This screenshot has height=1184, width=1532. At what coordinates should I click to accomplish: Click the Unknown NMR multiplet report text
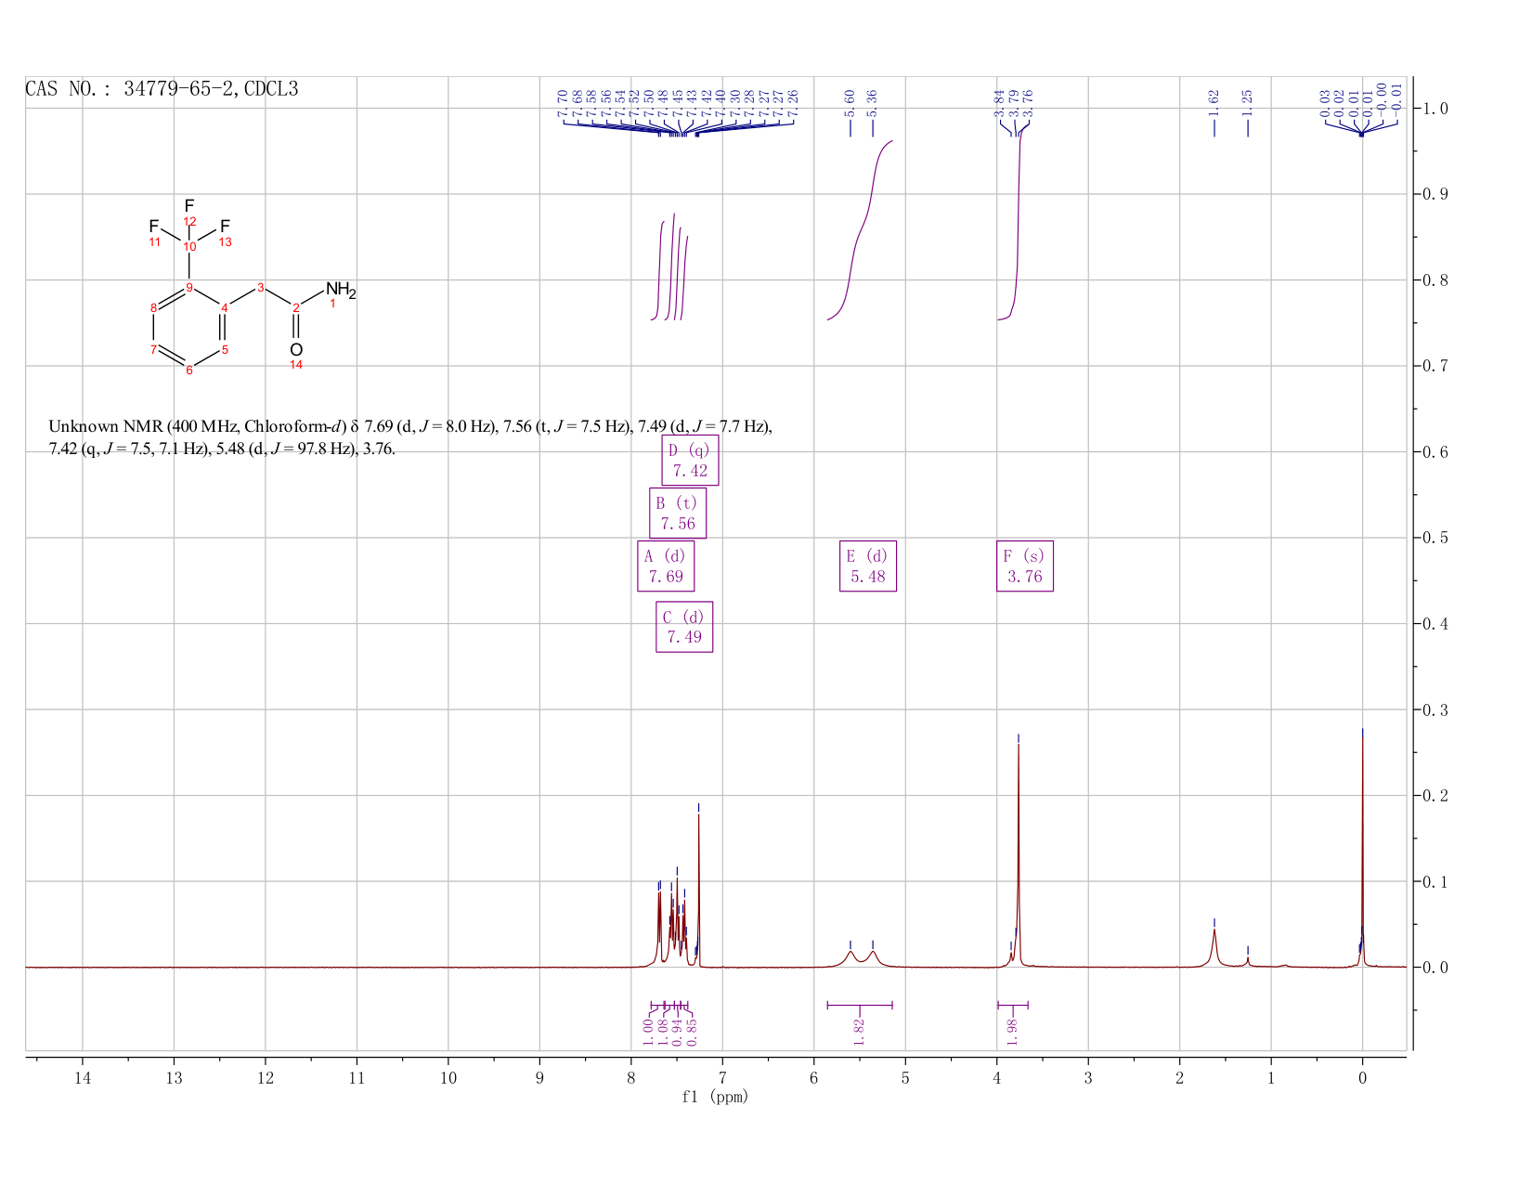(409, 437)
